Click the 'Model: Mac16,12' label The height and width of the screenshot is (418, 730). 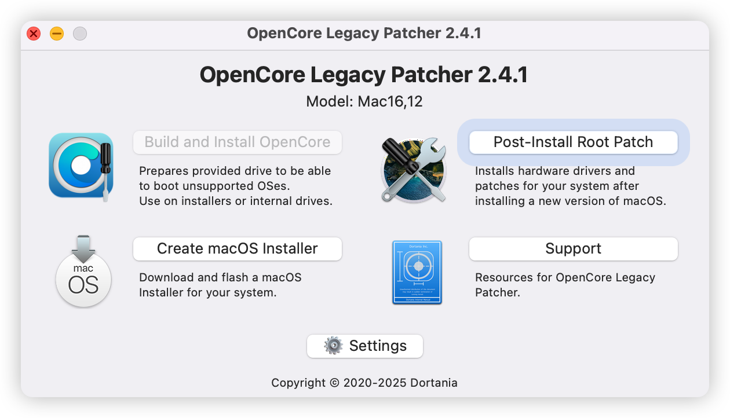tap(364, 102)
